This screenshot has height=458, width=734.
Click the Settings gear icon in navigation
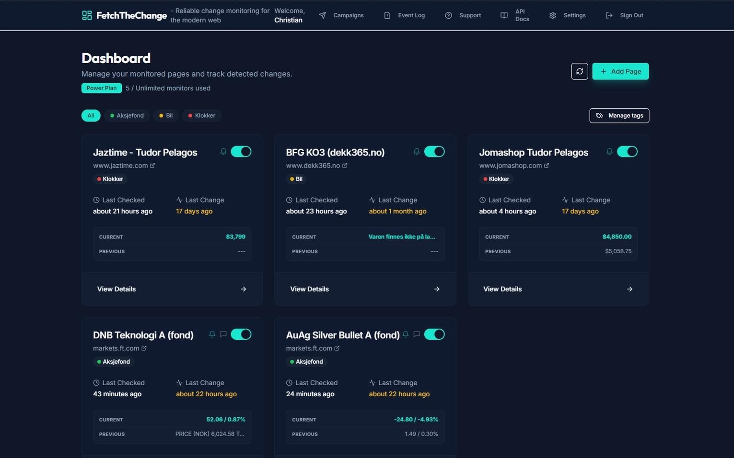tap(553, 15)
